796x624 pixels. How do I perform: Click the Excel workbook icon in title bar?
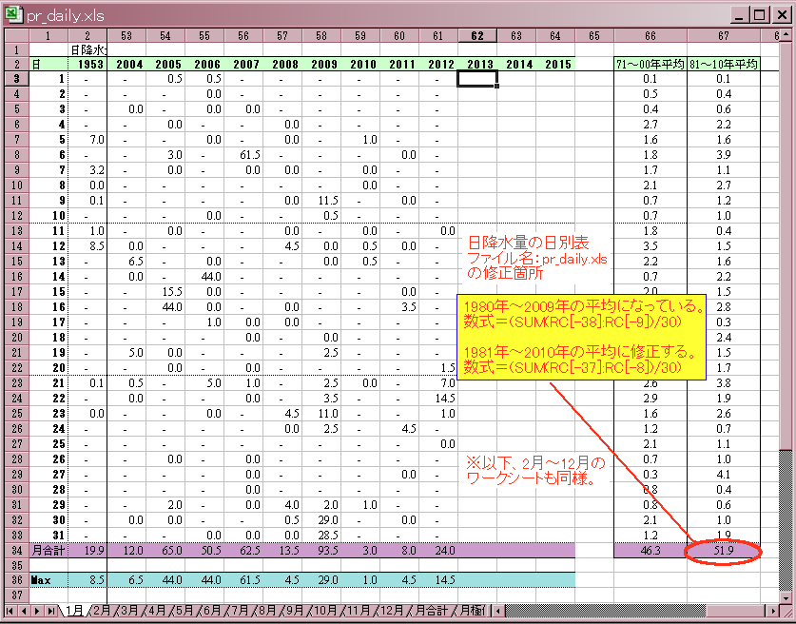pyautogui.click(x=14, y=14)
